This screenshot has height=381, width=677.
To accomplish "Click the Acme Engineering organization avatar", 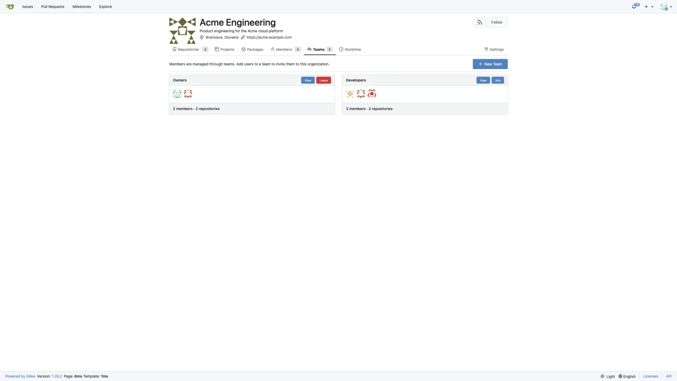I will [x=182, y=31].
